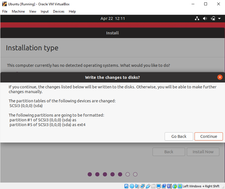Open the Machine menu

tap(18, 11)
